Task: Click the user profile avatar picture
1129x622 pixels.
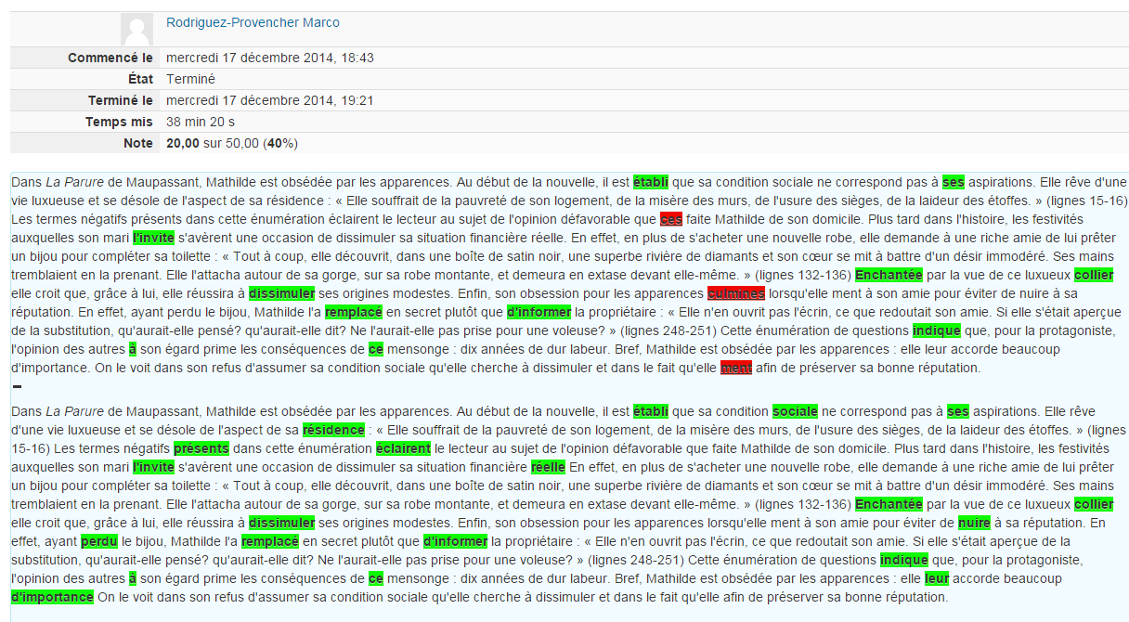Action: 137,28
